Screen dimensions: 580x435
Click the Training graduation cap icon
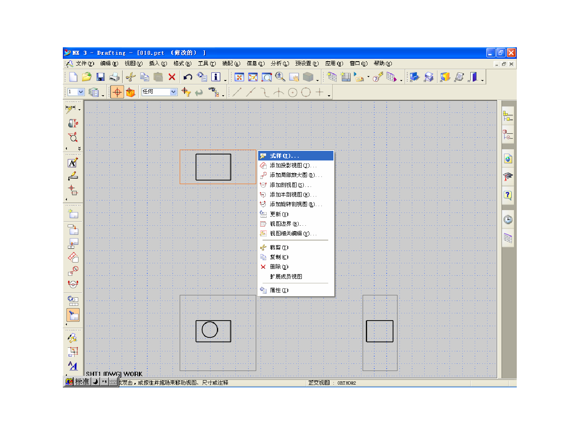click(508, 176)
